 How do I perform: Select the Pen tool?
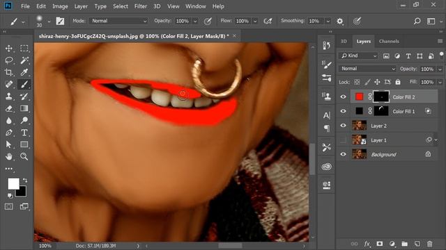[x=9, y=133]
